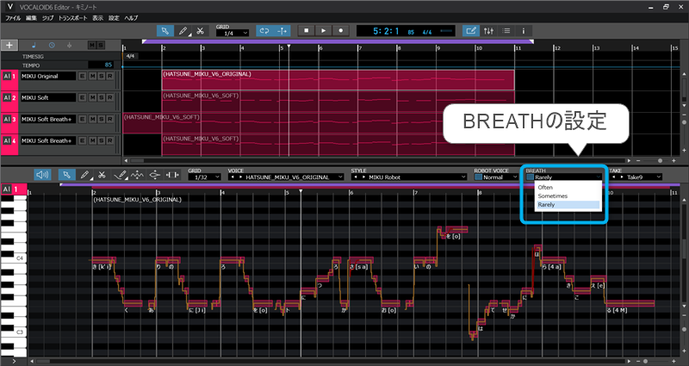Click the AI badge on track 2
The width and height of the screenshot is (689, 366).
tap(7, 97)
